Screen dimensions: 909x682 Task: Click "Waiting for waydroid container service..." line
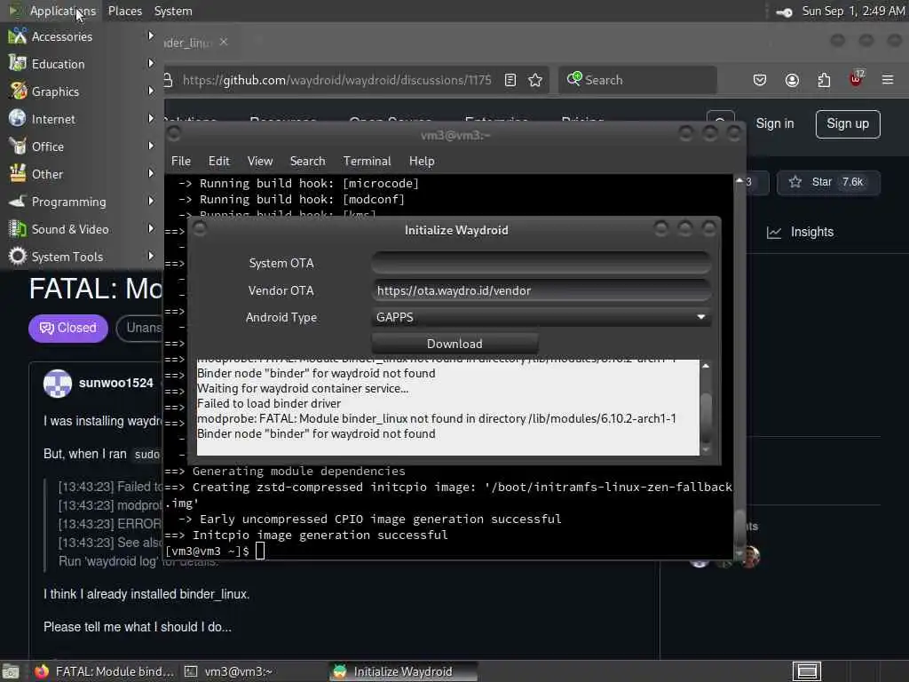pyautogui.click(x=303, y=389)
